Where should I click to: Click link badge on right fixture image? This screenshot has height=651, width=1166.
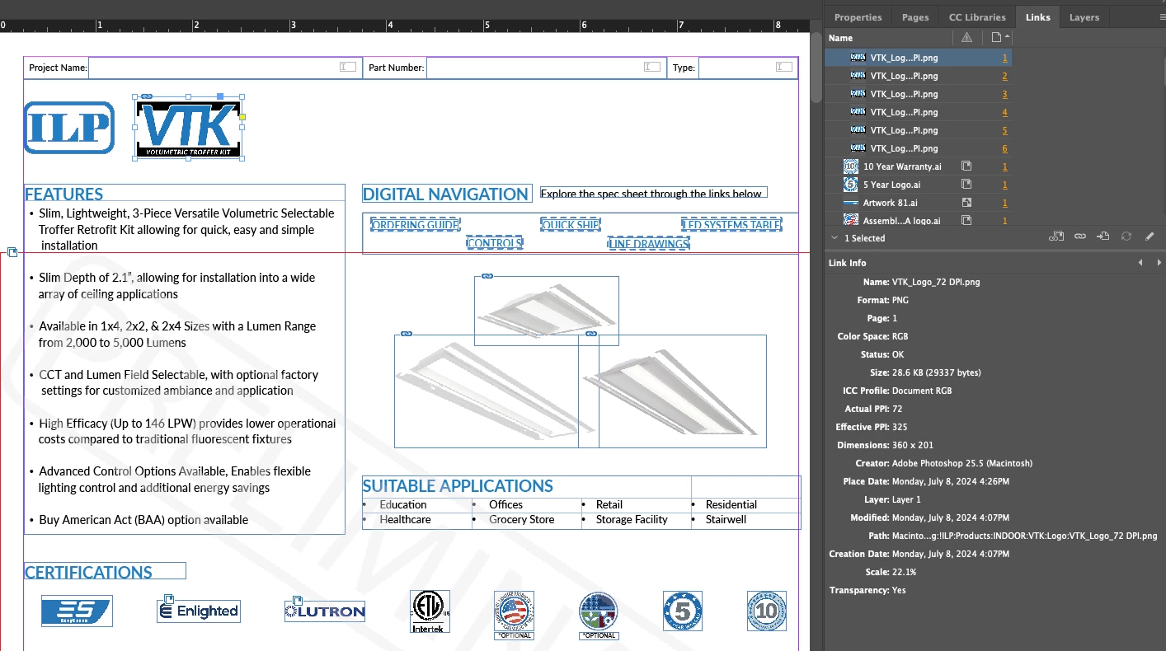pos(590,334)
